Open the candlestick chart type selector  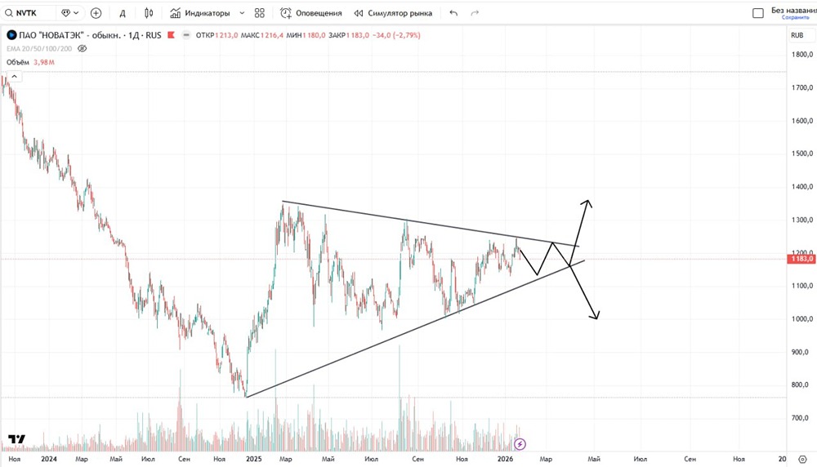[149, 13]
